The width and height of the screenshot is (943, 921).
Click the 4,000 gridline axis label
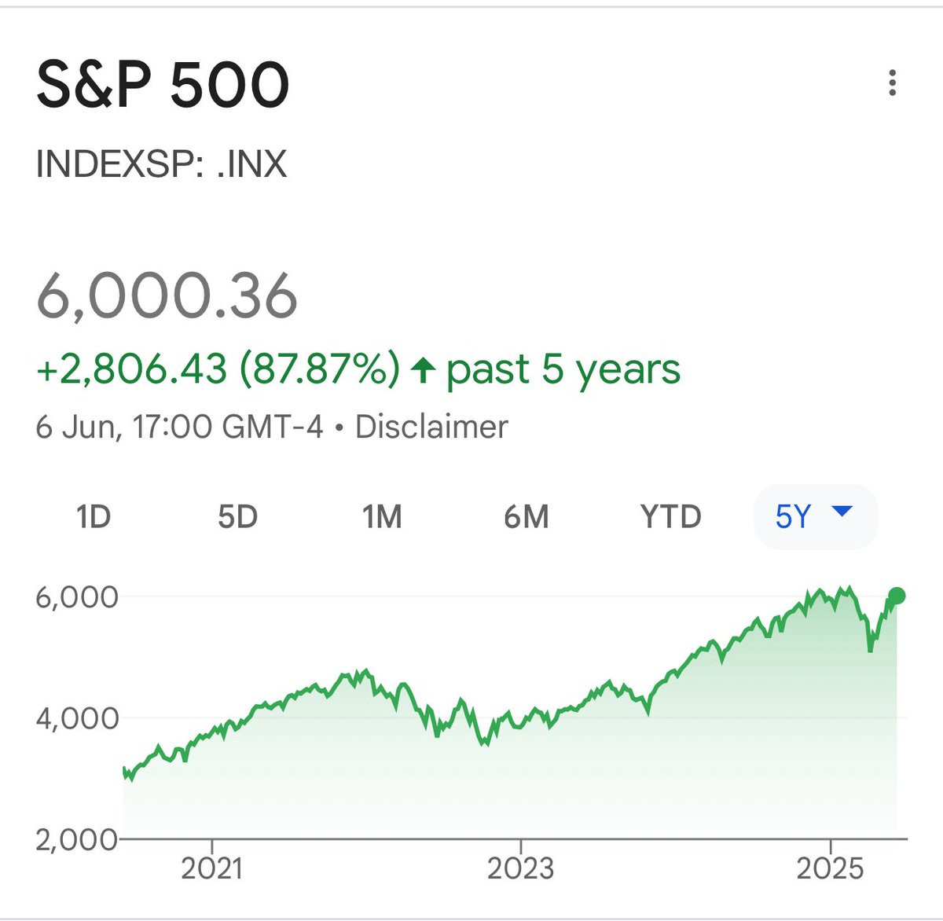pyautogui.click(x=77, y=718)
